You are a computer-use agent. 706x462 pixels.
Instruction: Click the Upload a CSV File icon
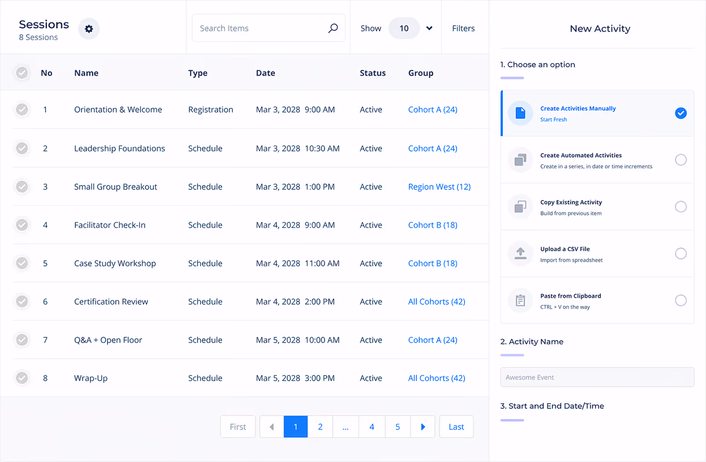[520, 254]
